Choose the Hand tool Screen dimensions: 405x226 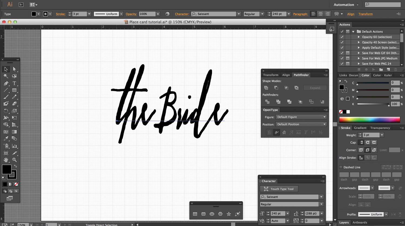[x=6, y=160]
